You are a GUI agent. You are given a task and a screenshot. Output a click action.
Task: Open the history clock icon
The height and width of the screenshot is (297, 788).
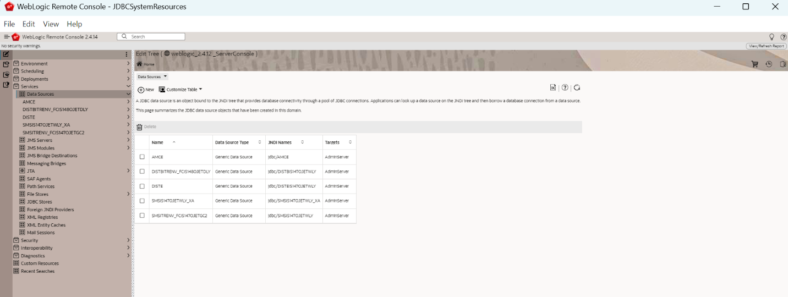click(769, 64)
